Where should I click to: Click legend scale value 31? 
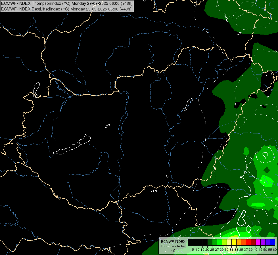(231, 250)
